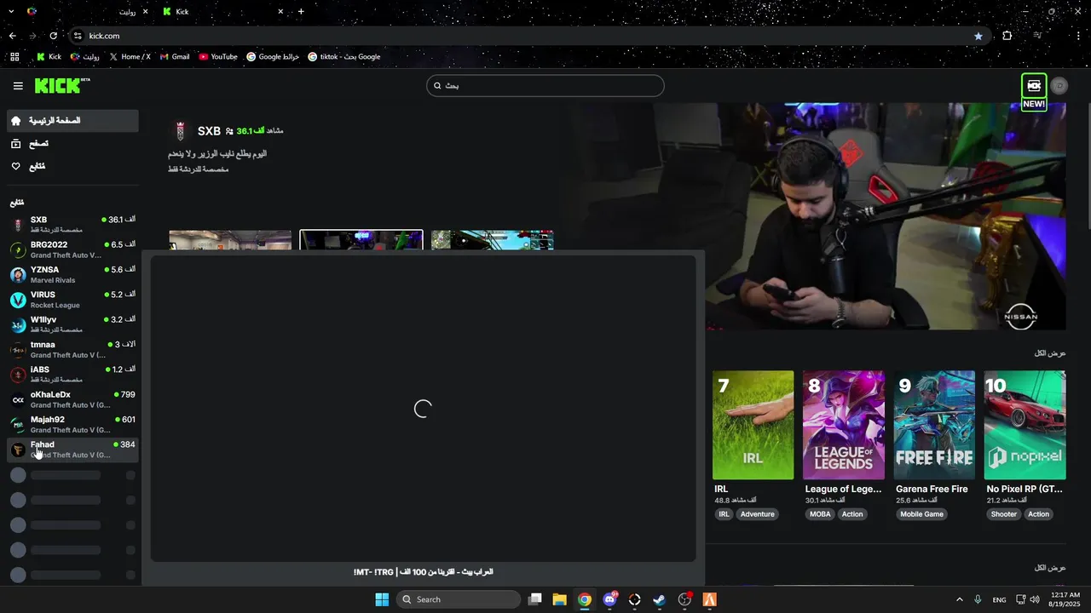Select the third carousel stream thumbnail
This screenshot has width=1091, height=613.
[x=493, y=240]
